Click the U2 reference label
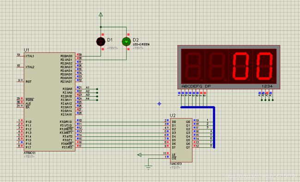 click(173, 116)
